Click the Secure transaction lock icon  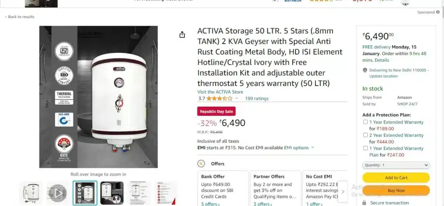364,203
